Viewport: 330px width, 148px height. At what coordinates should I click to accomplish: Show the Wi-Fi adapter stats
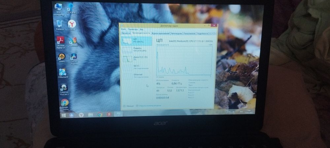(136, 67)
